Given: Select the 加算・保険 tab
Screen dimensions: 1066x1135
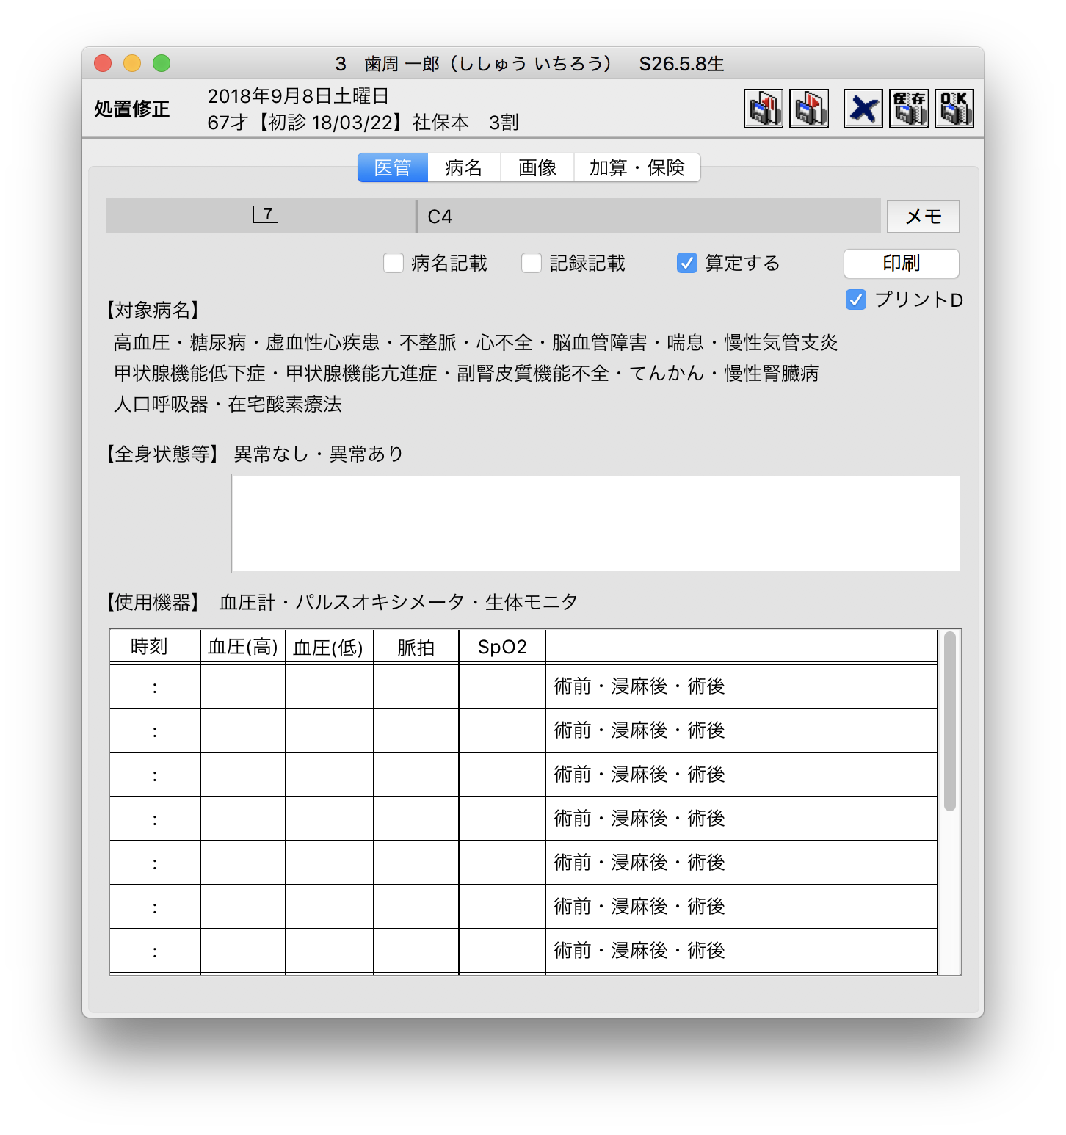Looking at the screenshot, I should [637, 167].
